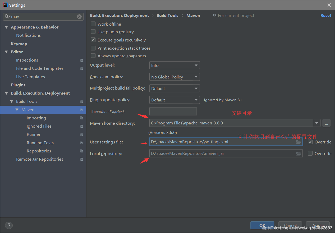The width and height of the screenshot is (335, 233).
Task: Clear the search field with the X icon
Action: point(79,17)
